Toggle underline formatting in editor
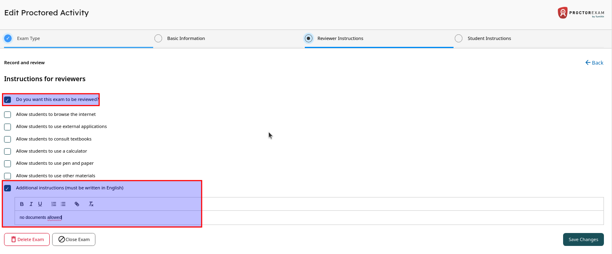Viewport: 612px width, 254px height. coord(40,204)
